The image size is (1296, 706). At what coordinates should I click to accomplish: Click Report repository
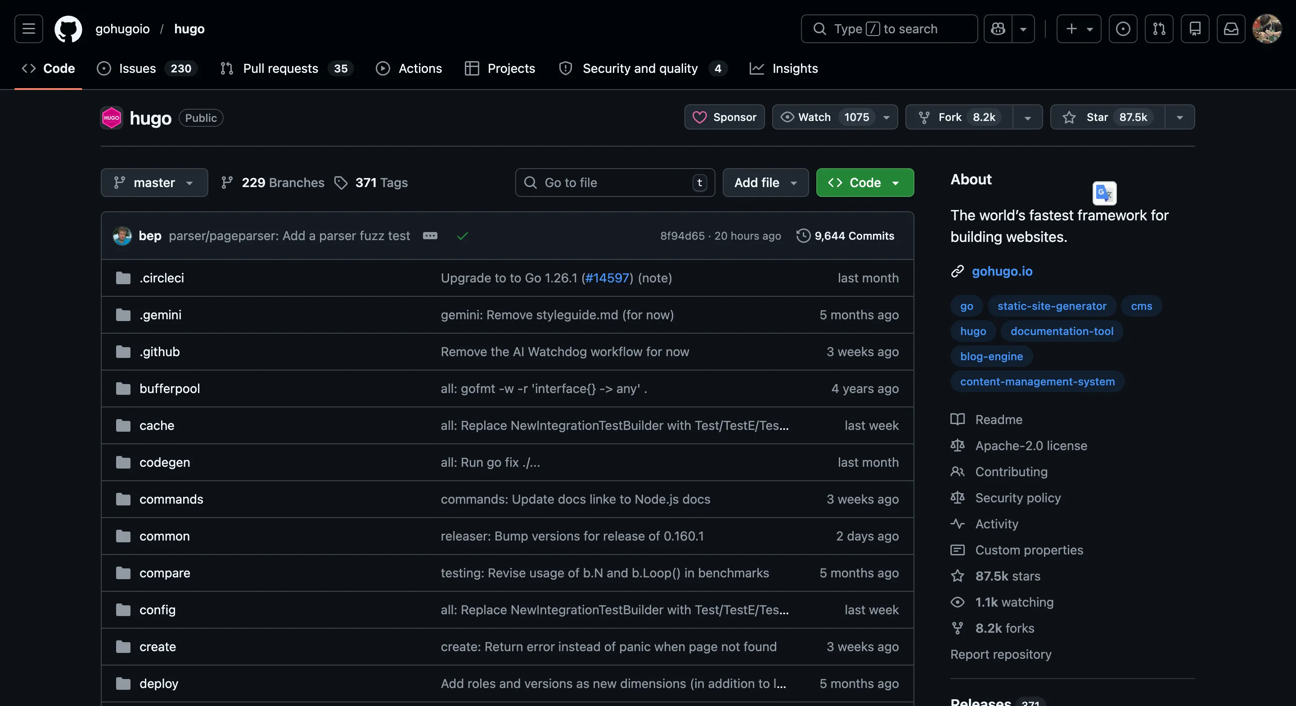[x=1001, y=654]
